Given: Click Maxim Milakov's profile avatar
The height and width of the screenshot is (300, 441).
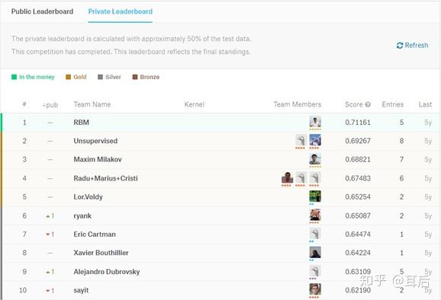Looking at the screenshot, I should click(x=315, y=159).
